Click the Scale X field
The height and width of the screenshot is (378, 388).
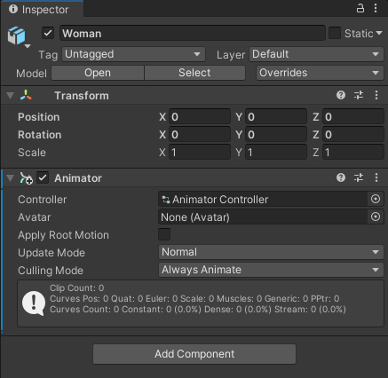click(200, 152)
